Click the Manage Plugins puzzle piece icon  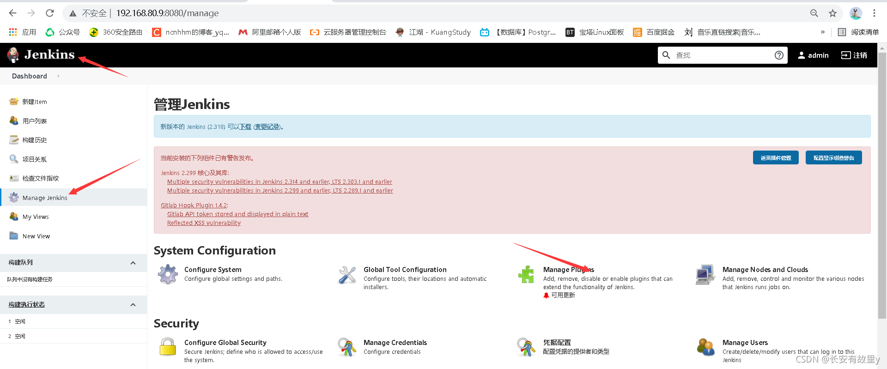coord(526,274)
